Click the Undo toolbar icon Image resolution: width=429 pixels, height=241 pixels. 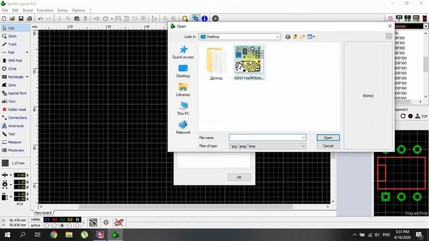pyautogui.click(x=40, y=19)
